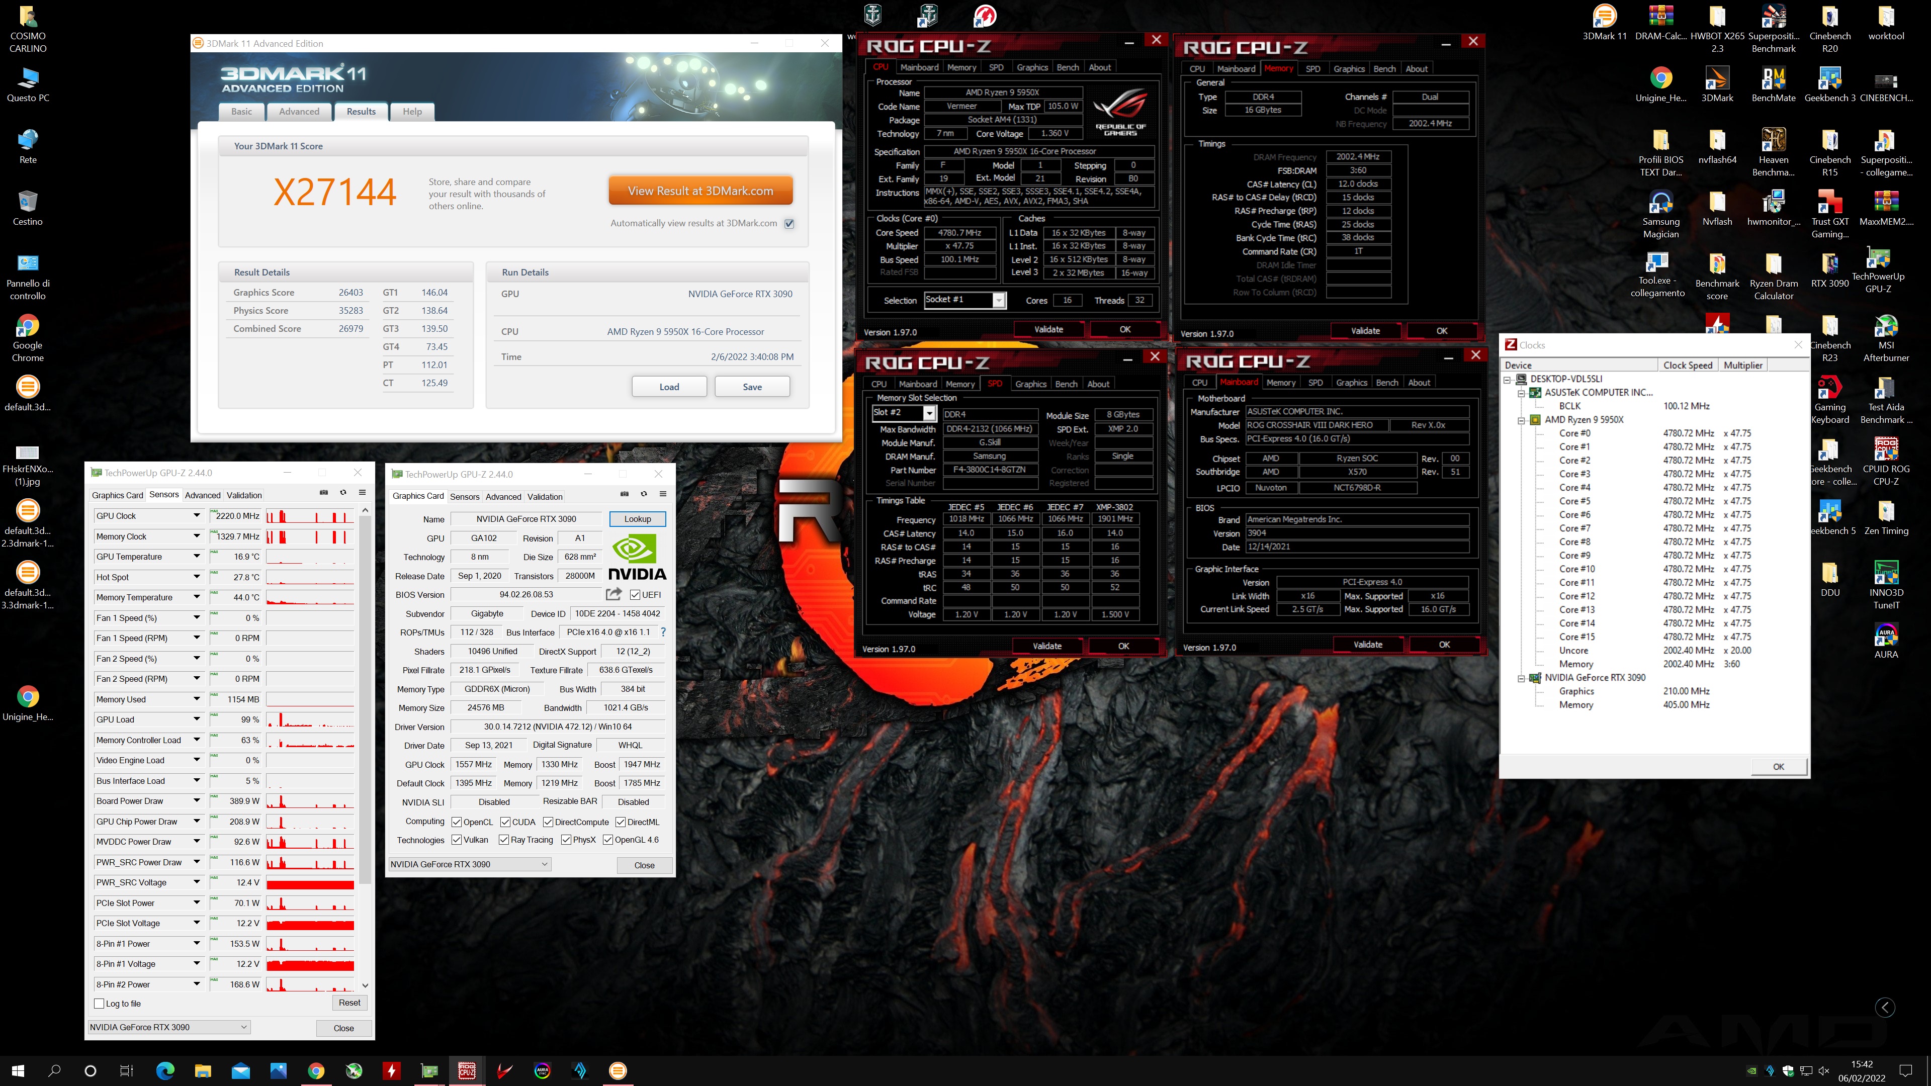Toggle the UEFI checkbox in GPU-Z
Image resolution: width=1931 pixels, height=1086 pixels.
coord(635,595)
